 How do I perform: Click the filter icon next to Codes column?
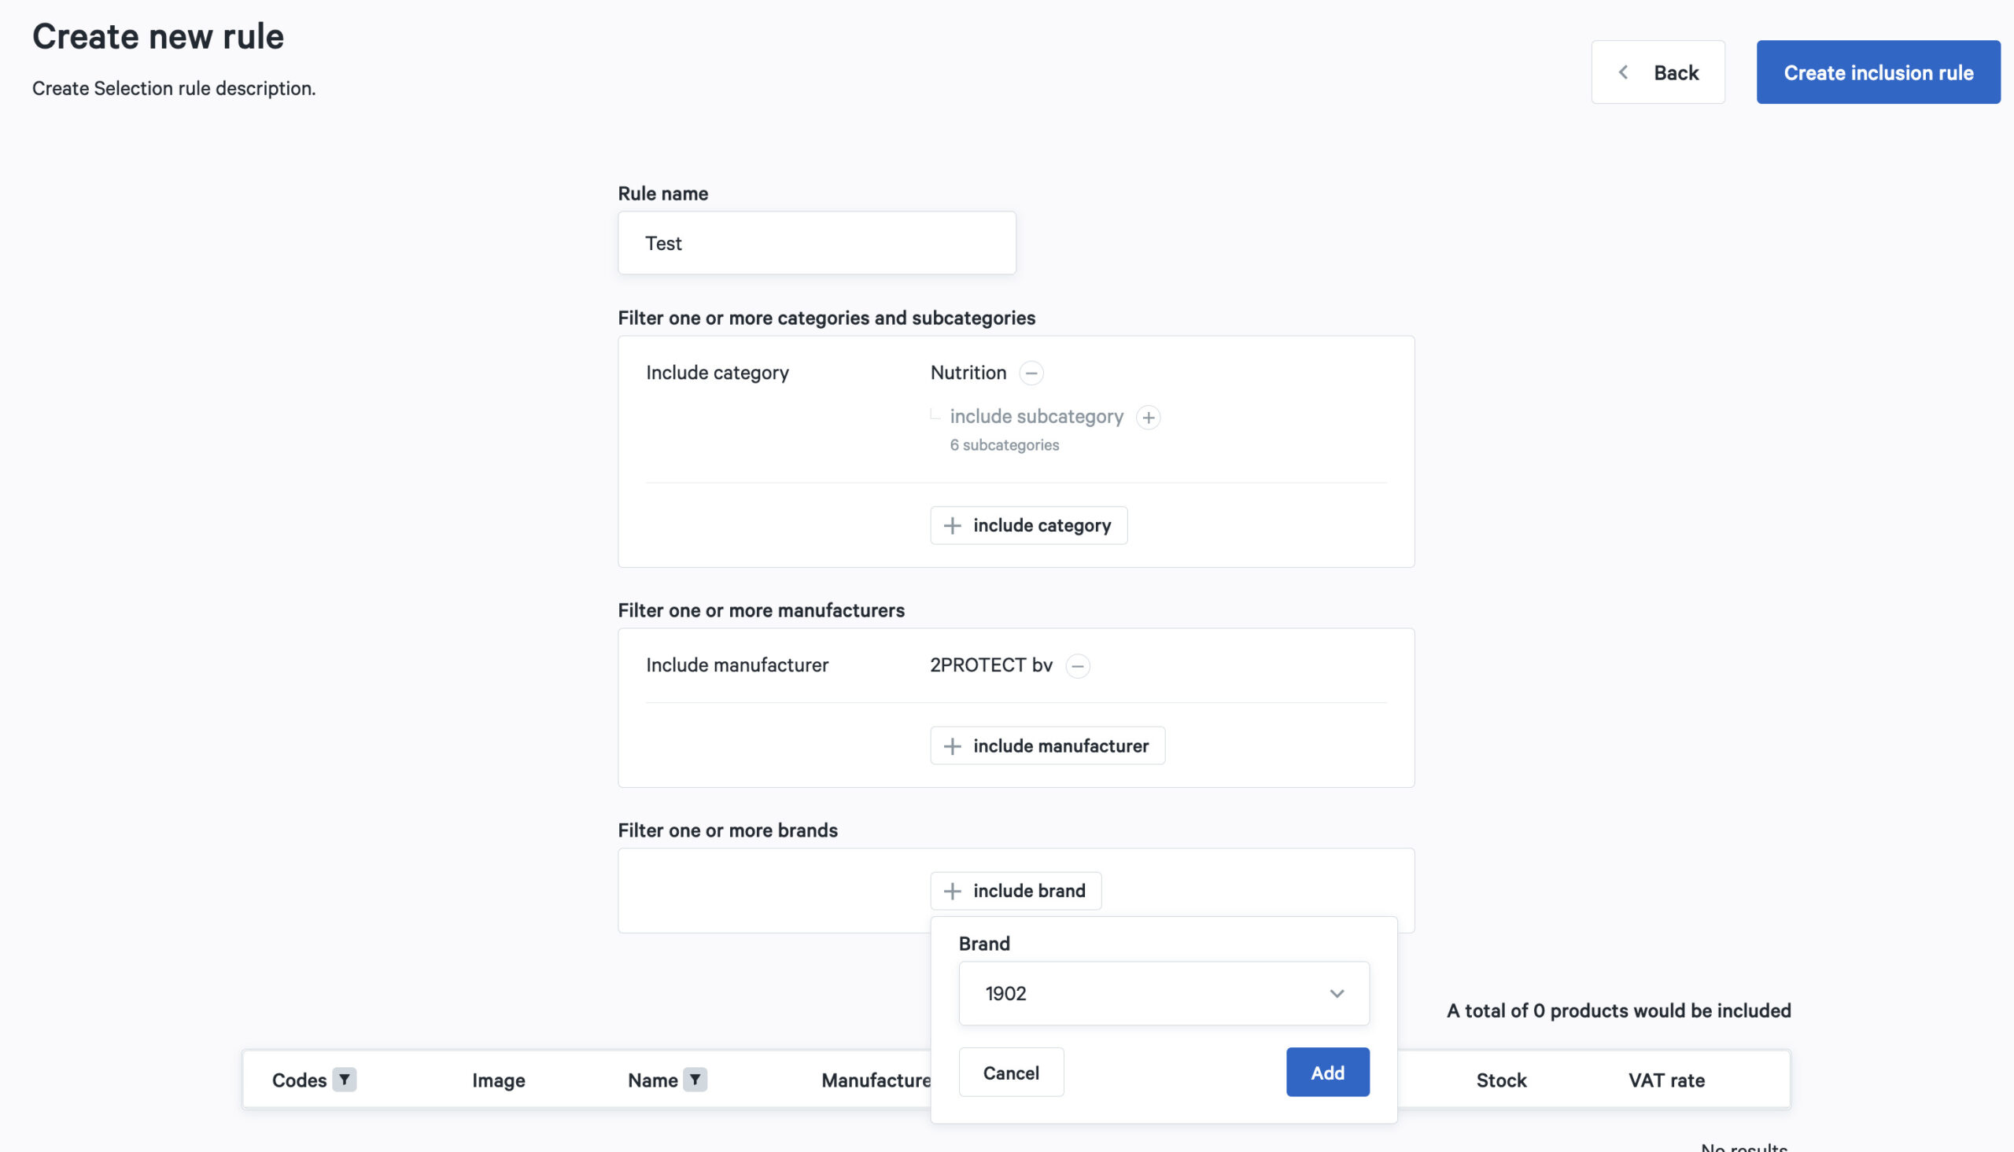click(345, 1079)
